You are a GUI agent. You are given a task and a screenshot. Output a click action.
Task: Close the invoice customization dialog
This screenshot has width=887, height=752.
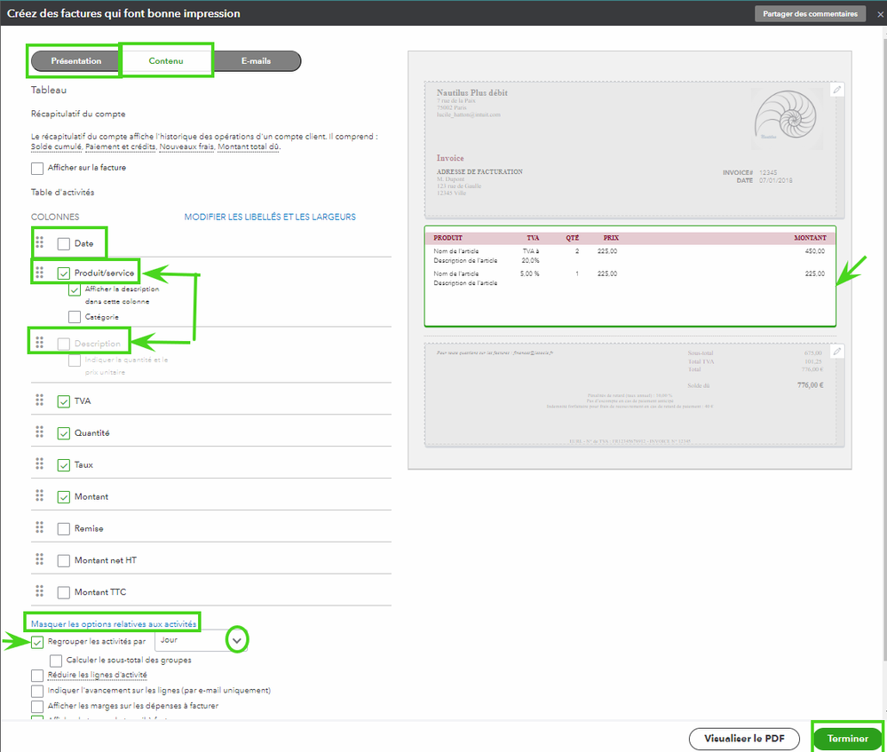tap(880, 15)
